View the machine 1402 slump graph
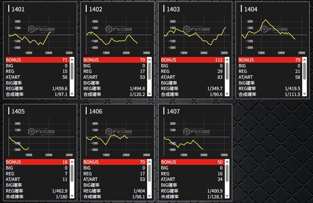313x203 pixels. pyautogui.click(x=117, y=35)
